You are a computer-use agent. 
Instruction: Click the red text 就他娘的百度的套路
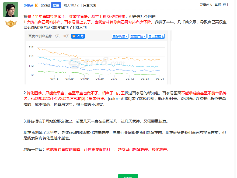click(x=63, y=149)
